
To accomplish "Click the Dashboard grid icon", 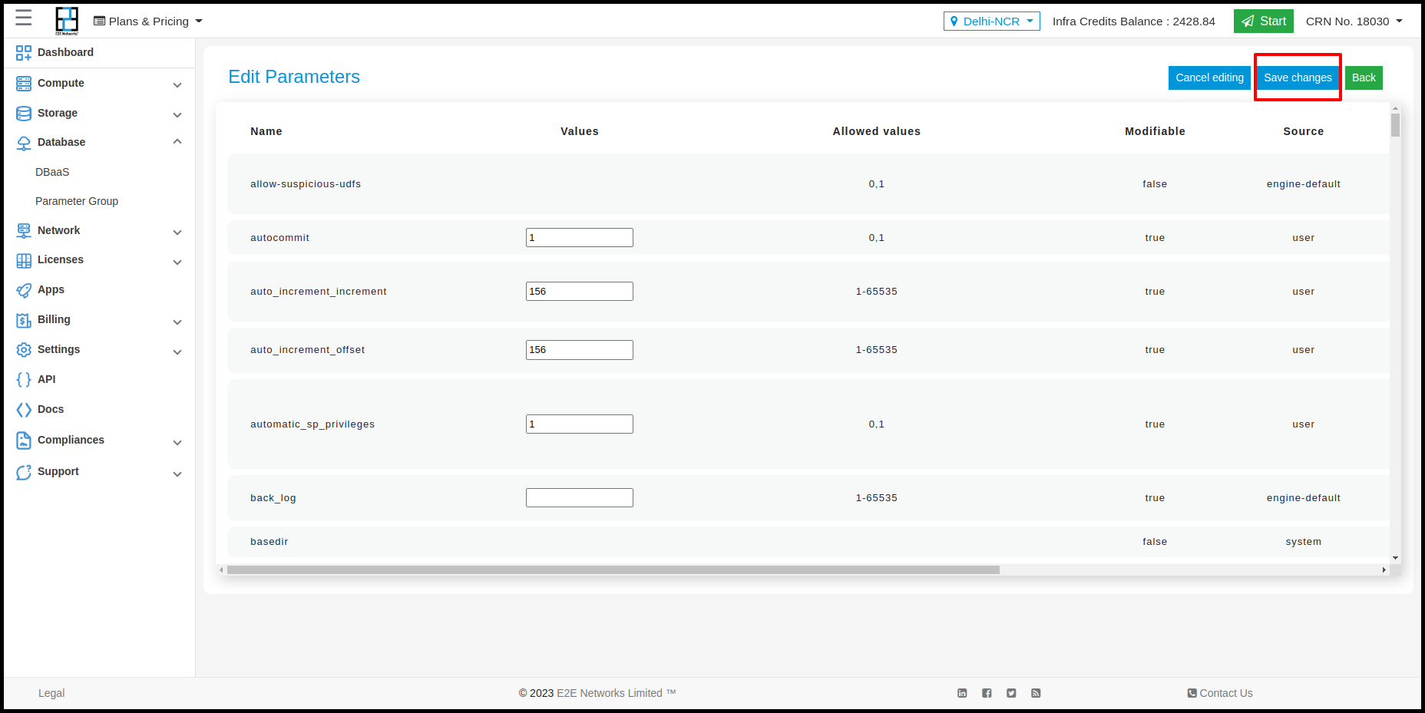I will pos(24,52).
